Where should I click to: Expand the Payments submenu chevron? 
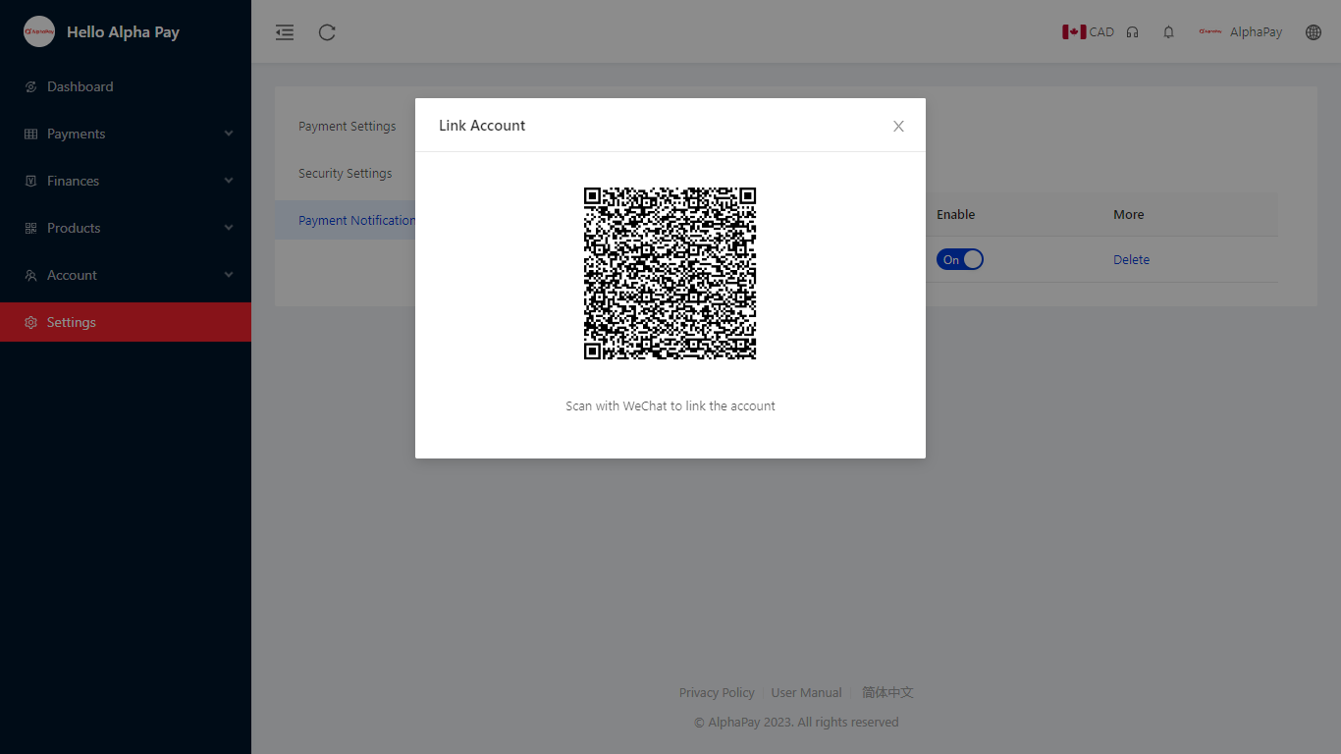point(229,134)
